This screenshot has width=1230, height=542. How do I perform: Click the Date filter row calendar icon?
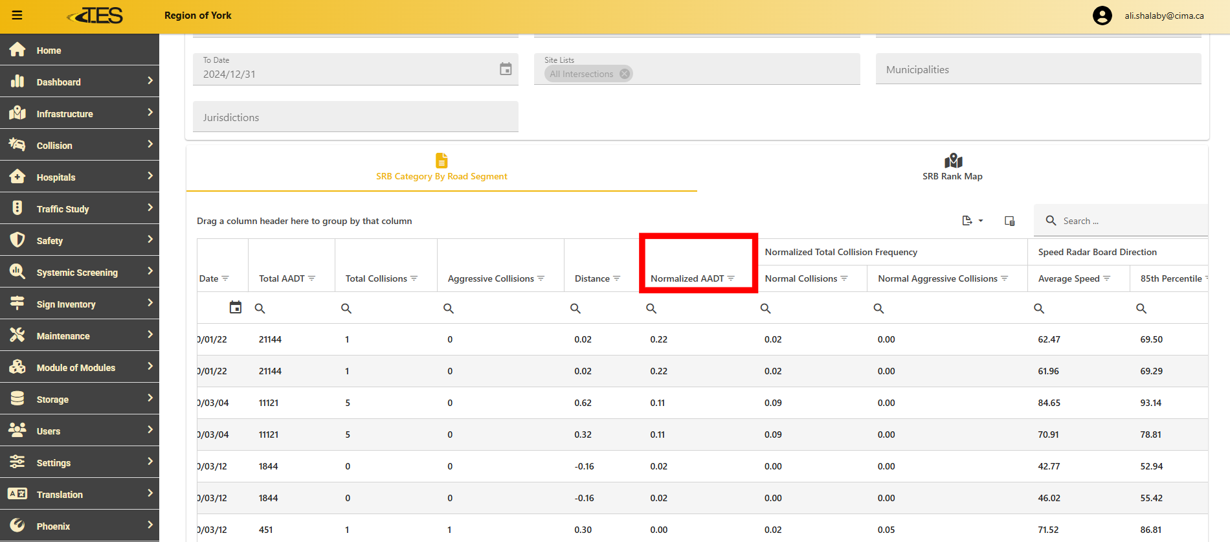[x=236, y=308]
